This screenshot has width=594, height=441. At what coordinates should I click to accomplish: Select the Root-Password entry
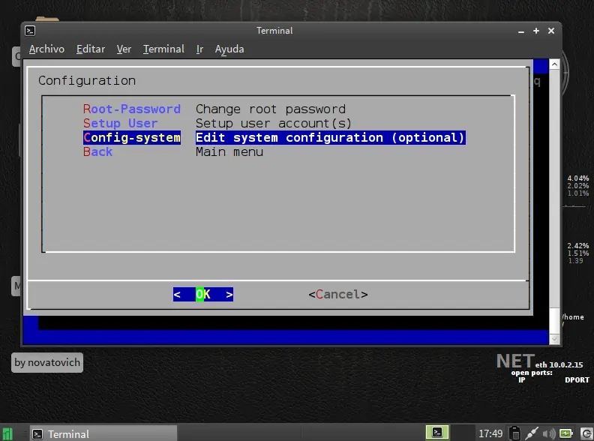[x=132, y=109]
